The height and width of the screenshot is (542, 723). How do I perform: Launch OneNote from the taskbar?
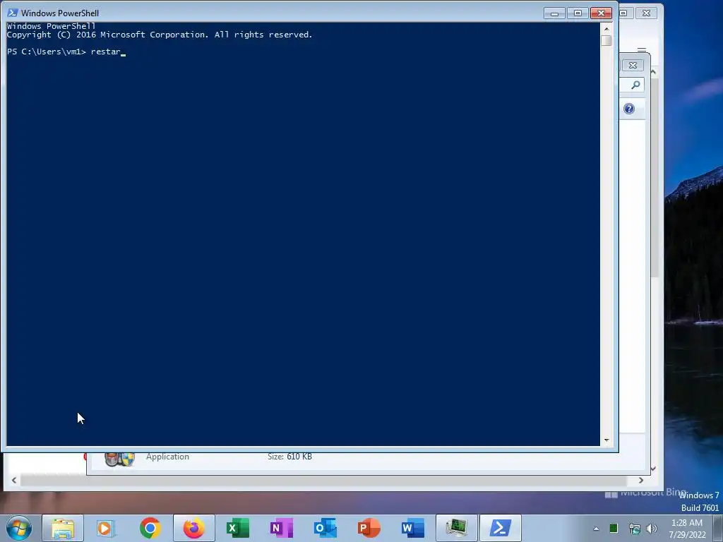pyautogui.click(x=281, y=528)
